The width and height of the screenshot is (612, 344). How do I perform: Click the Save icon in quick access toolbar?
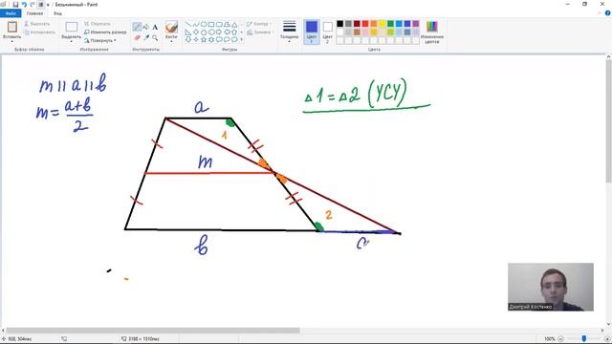point(15,4)
